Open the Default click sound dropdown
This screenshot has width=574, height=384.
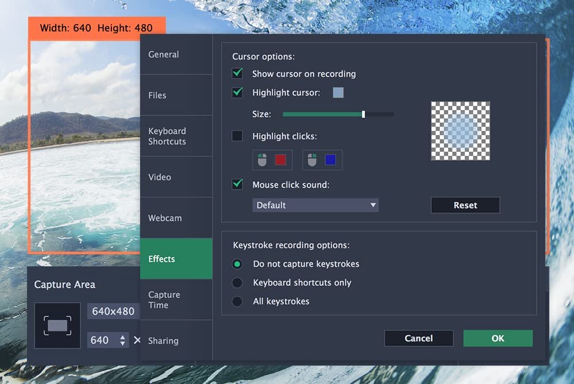[x=316, y=205]
